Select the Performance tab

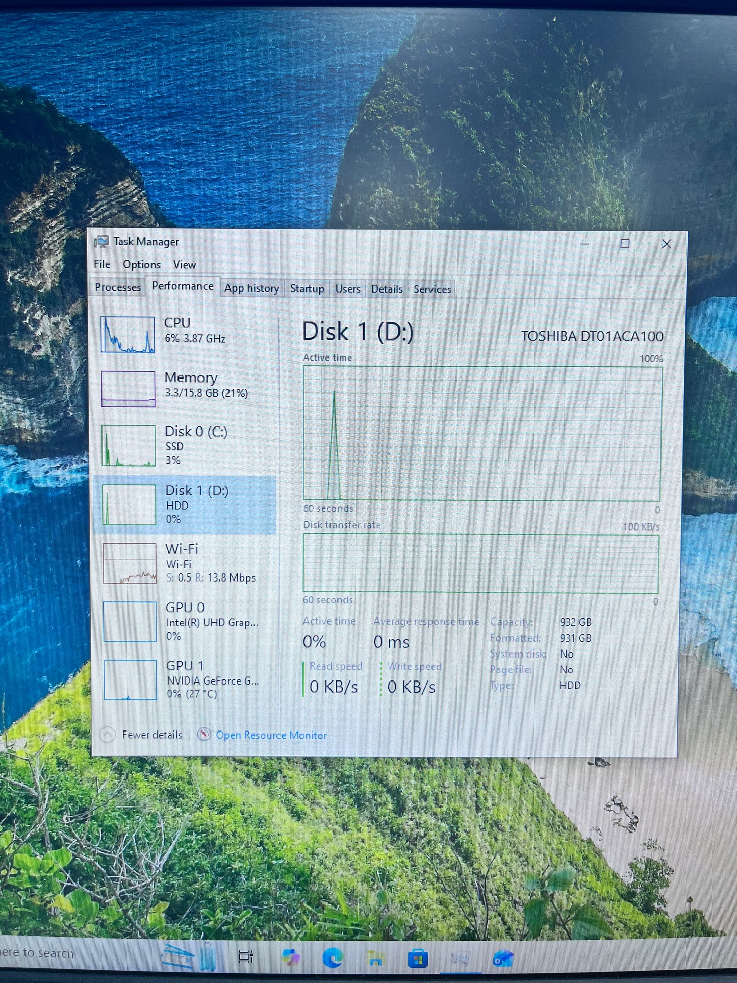(x=183, y=286)
